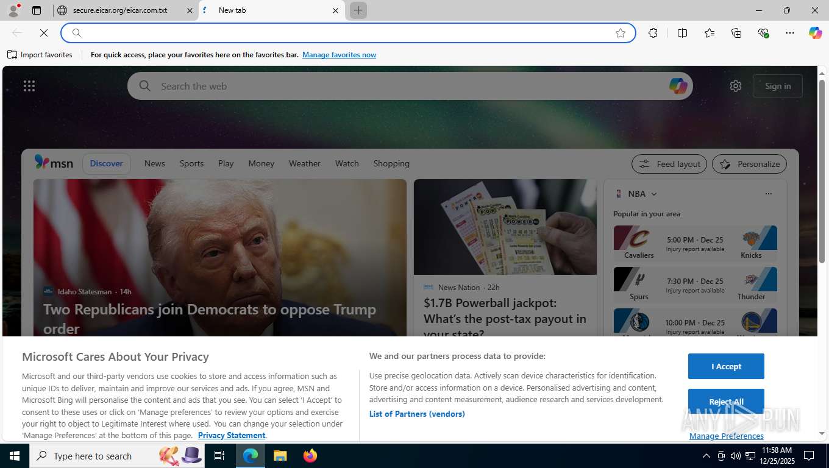Open File Explorer from taskbar
This screenshot has width=829, height=468.
(x=280, y=456)
